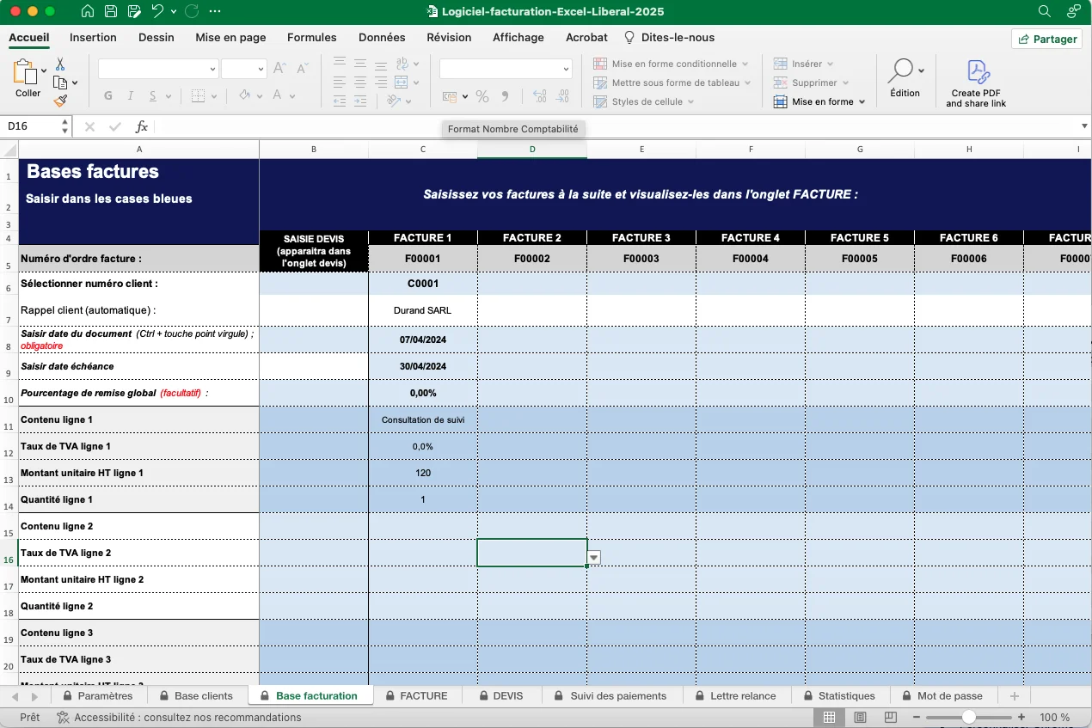Click the Format Painter brush icon
Viewport: 1092px width, 728px height.
(x=60, y=101)
